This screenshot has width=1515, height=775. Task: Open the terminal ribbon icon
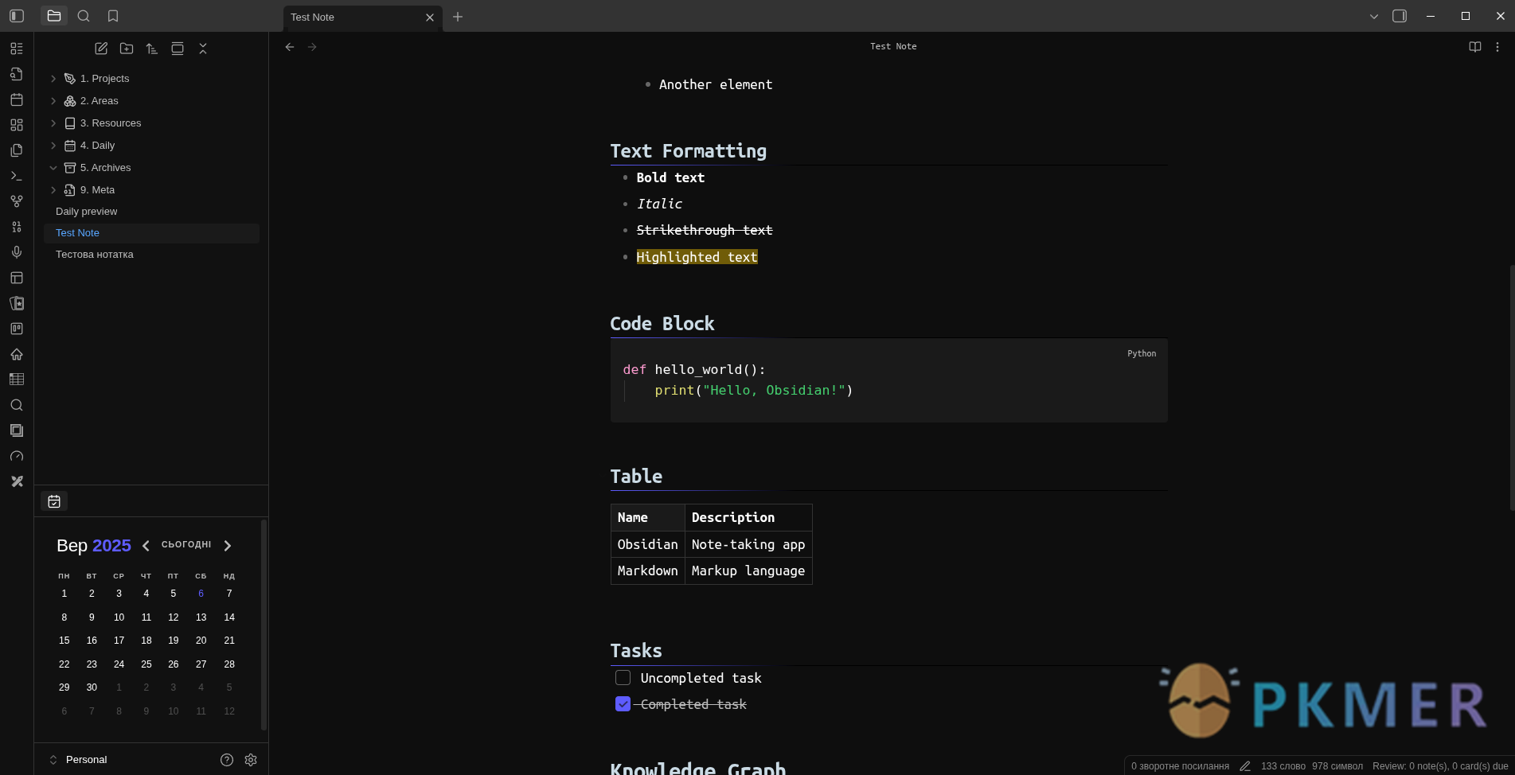17,176
